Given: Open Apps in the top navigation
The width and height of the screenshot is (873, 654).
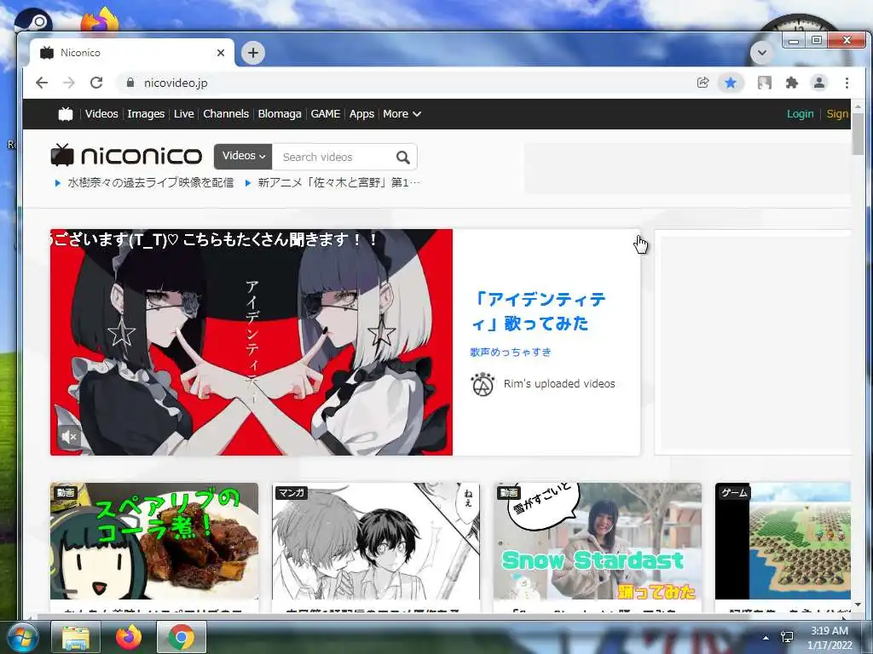Looking at the screenshot, I should click(x=361, y=114).
